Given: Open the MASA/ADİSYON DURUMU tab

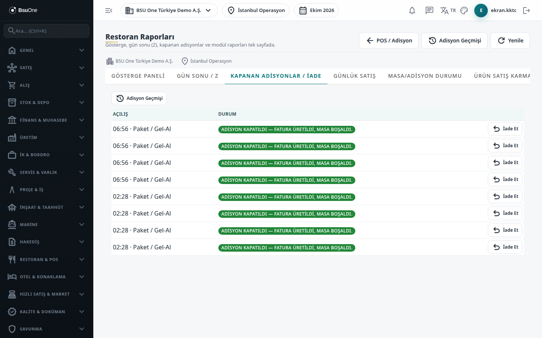Looking at the screenshot, I should click(425, 76).
